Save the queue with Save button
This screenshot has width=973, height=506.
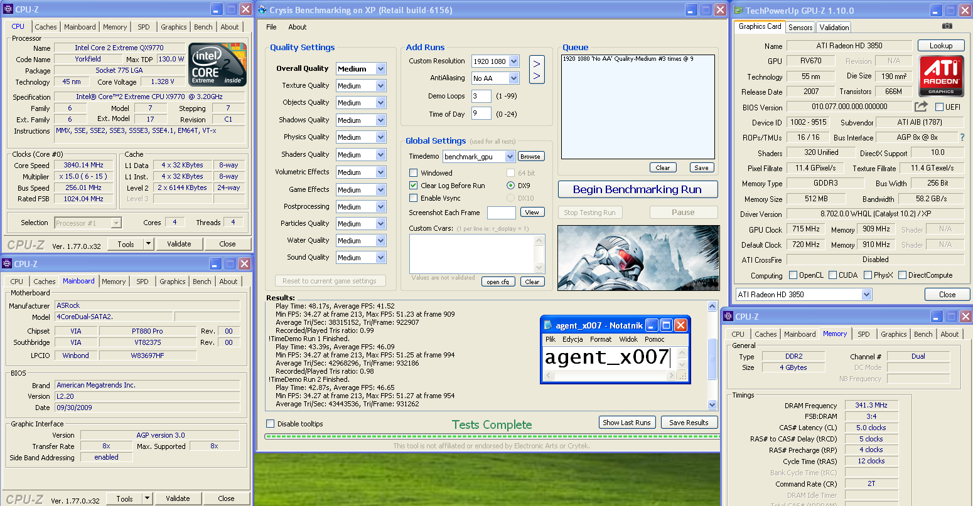pos(701,168)
